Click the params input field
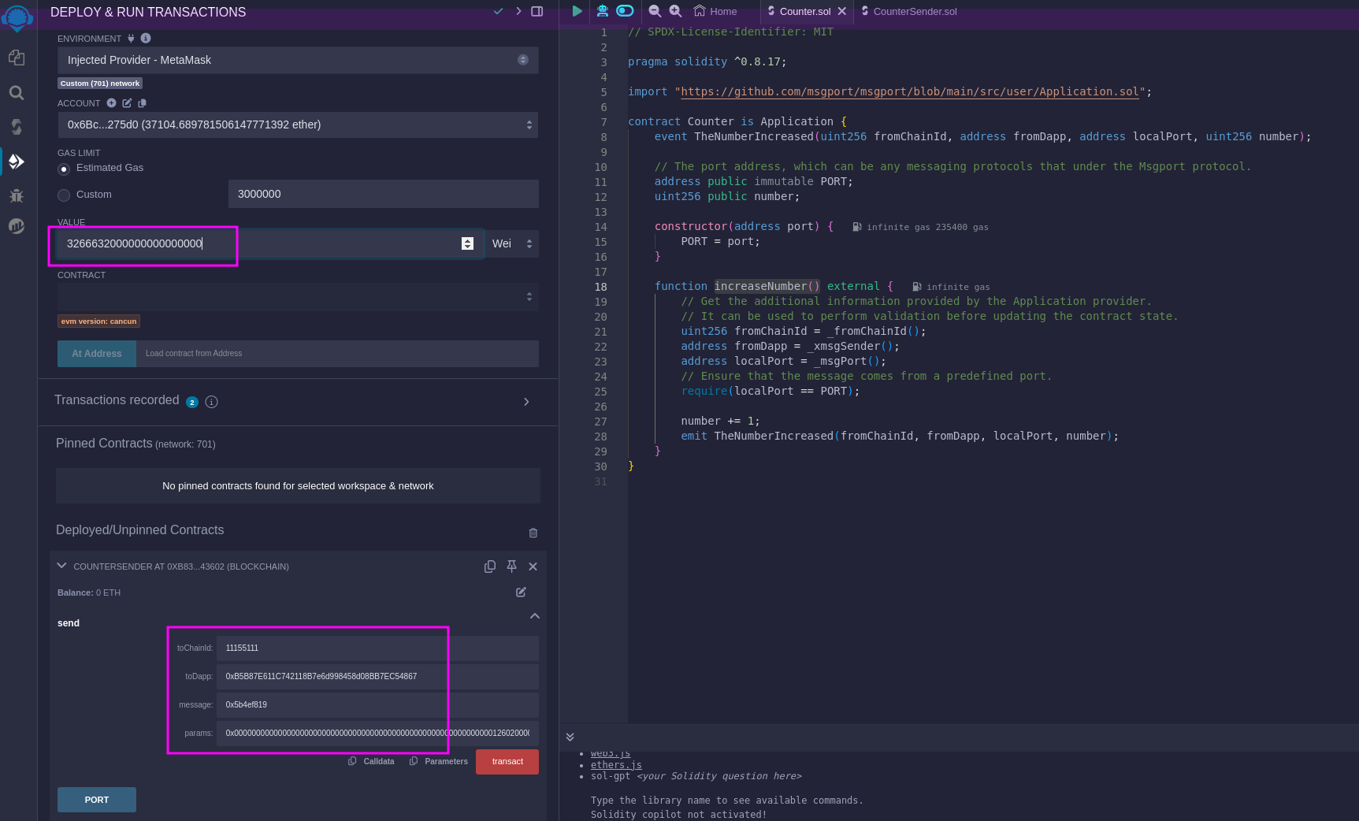The height and width of the screenshot is (821, 1359). pos(377,733)
